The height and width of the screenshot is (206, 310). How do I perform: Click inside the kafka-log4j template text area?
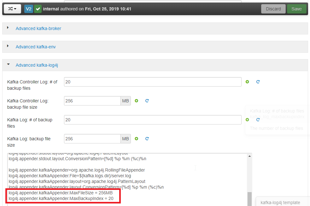[127, 179]
